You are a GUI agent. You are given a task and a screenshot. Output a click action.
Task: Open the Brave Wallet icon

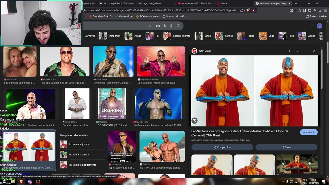tap(310, 10)
